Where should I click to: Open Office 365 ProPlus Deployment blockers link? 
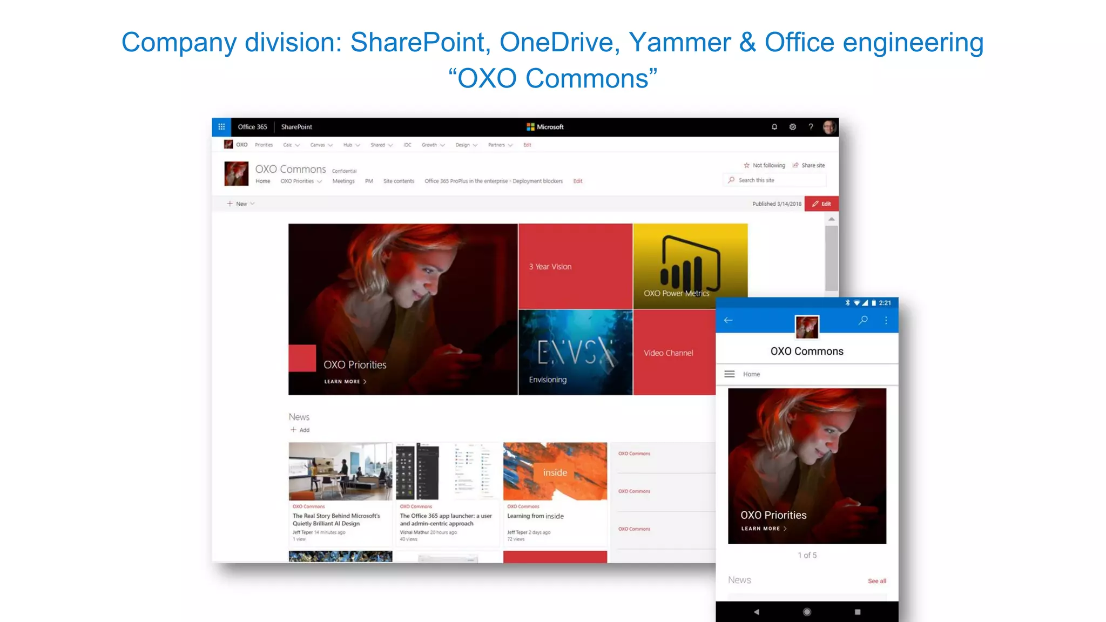click(494, 181)
